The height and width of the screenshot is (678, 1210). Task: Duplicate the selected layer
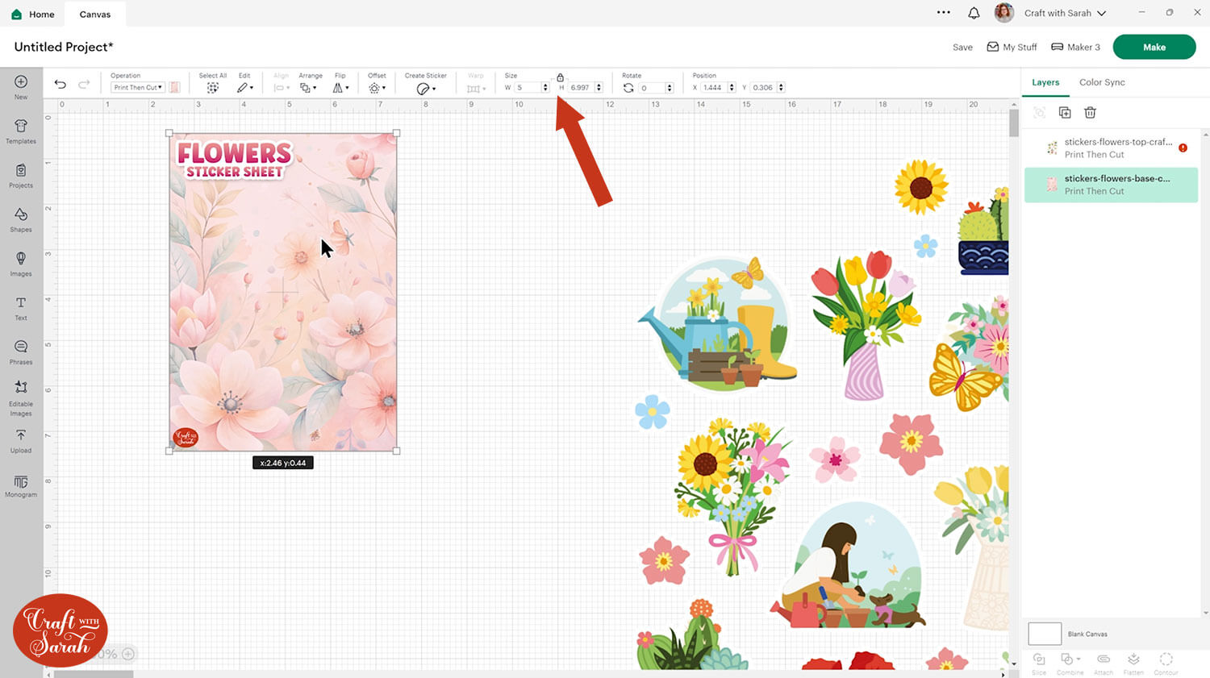pyautogui.click(x=1065, y=113)
